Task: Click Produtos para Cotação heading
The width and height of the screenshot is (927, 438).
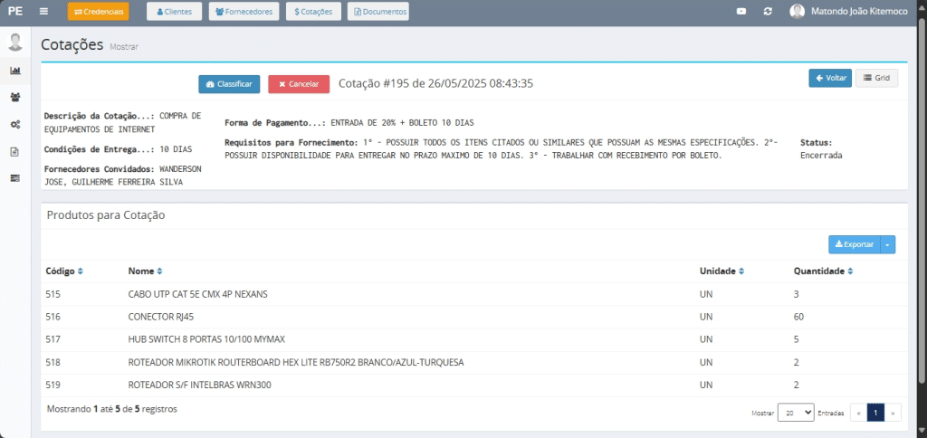Action: 106,215
